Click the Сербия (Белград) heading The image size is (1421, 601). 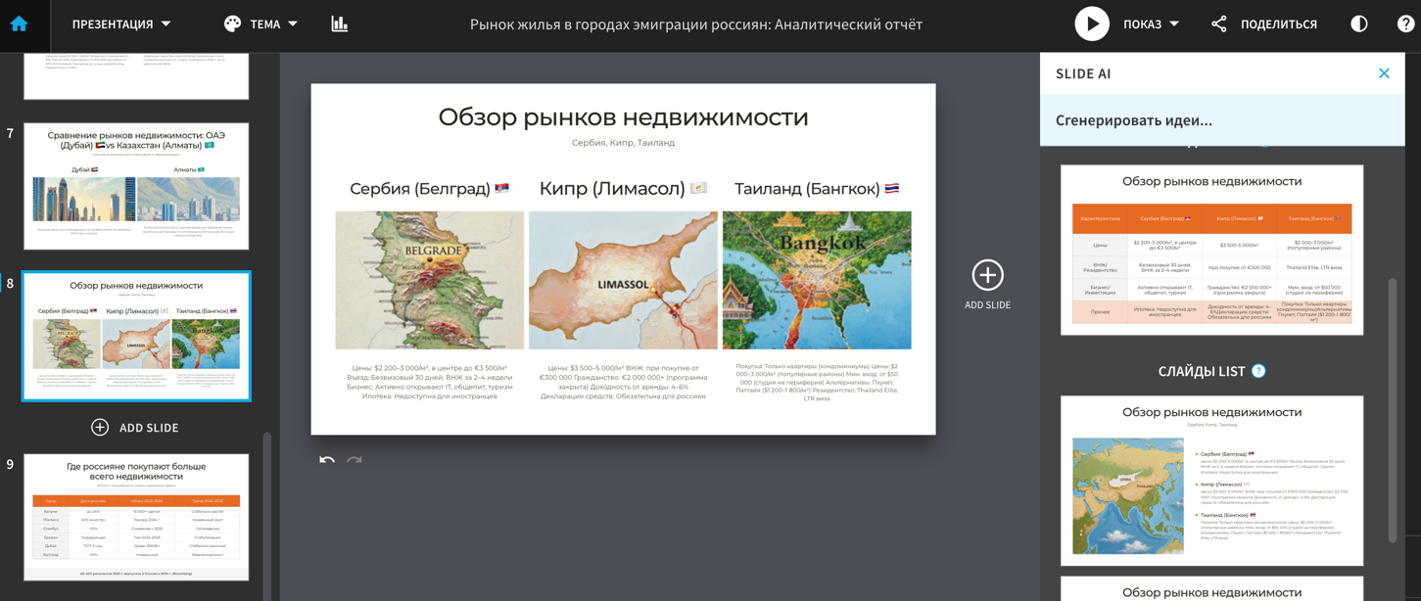(x=429, y=189)
